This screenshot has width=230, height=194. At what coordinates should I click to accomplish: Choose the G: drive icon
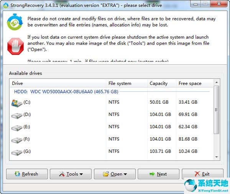coord(17,152)
